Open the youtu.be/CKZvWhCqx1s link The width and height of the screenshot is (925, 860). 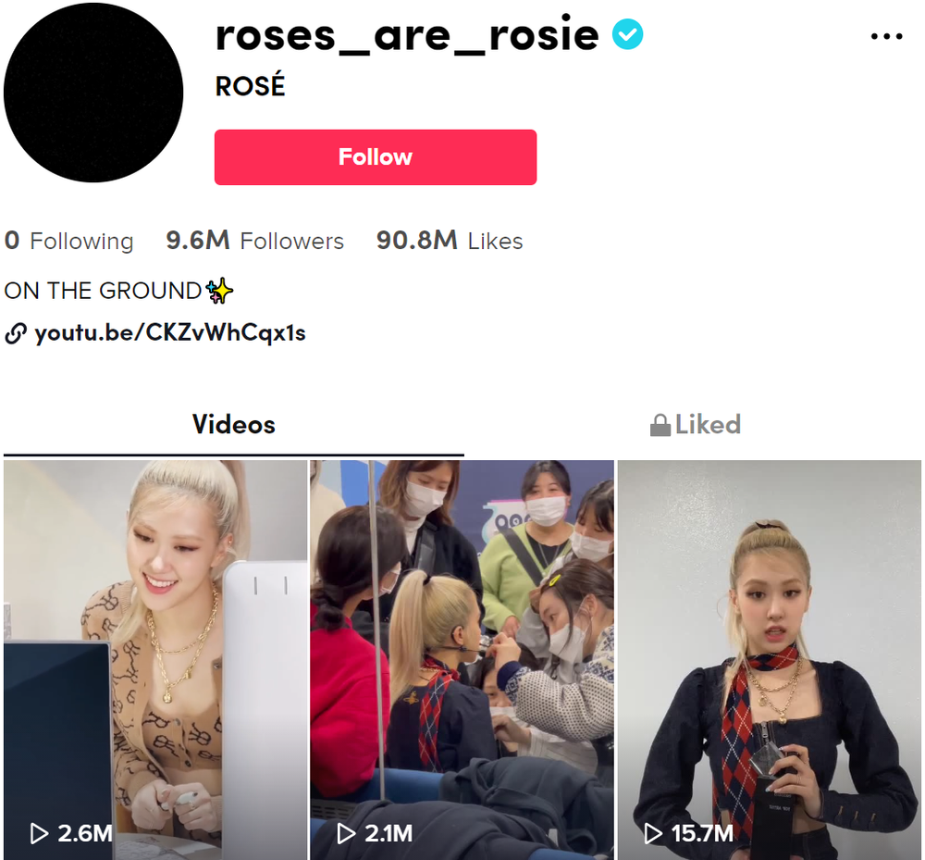point(170,333)
